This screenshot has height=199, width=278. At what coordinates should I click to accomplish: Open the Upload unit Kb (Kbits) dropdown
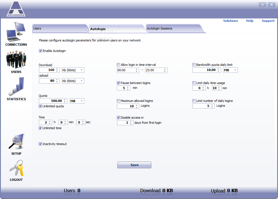point(73,81)
